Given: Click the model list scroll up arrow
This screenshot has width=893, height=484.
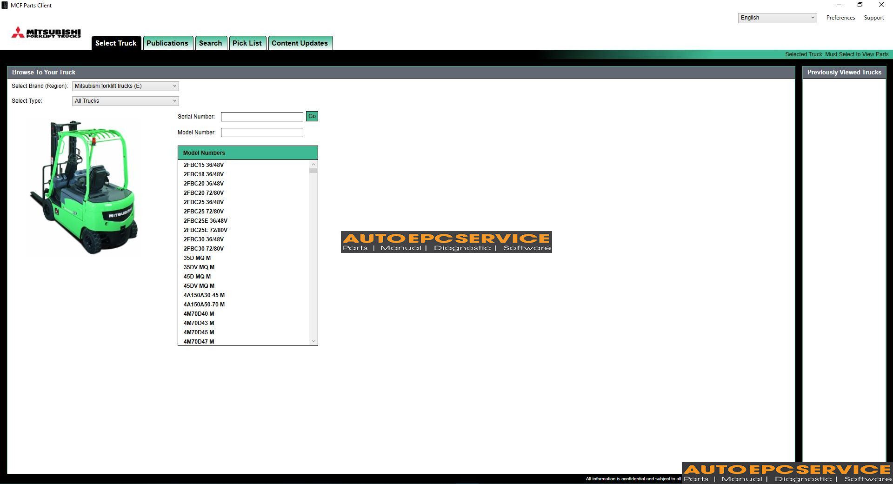Looking at the screenshot, I should [313, 164].
